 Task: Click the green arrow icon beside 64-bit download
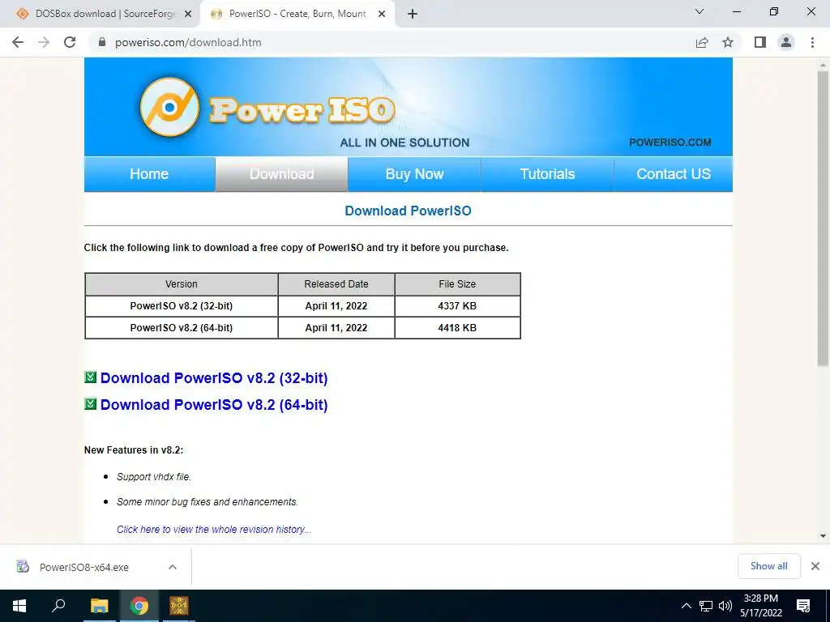coord(91,404)
